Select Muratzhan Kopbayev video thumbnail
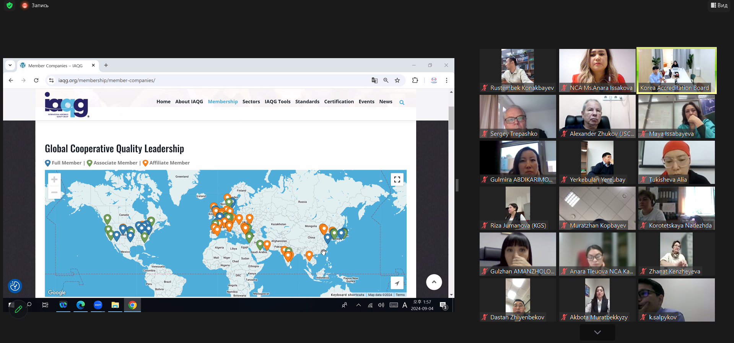The image size is (734, 343). 597,208
